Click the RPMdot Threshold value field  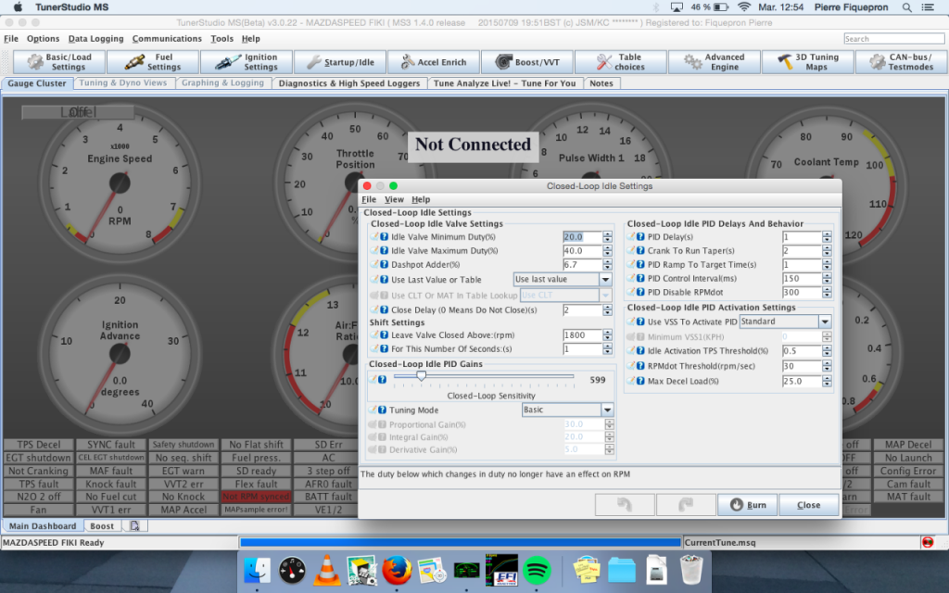coord(802,366)
